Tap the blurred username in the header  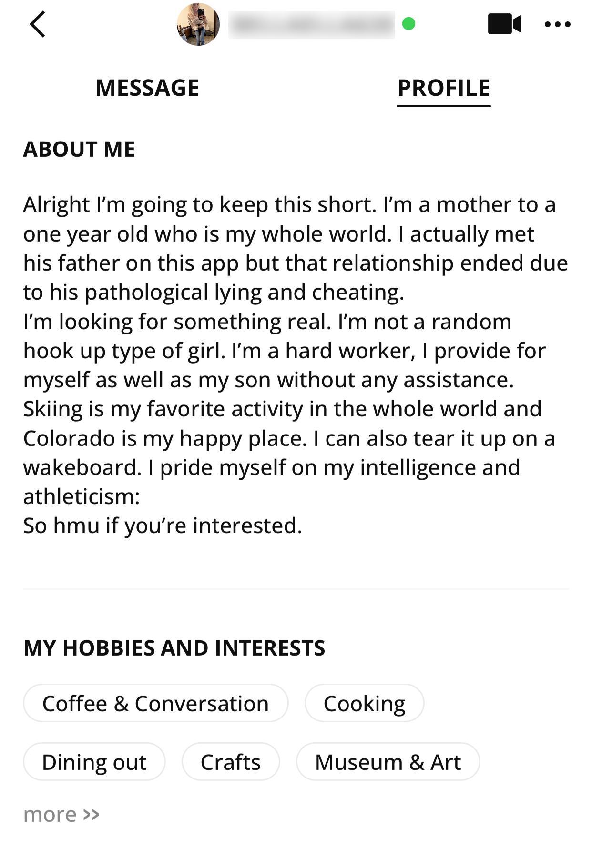311,24
